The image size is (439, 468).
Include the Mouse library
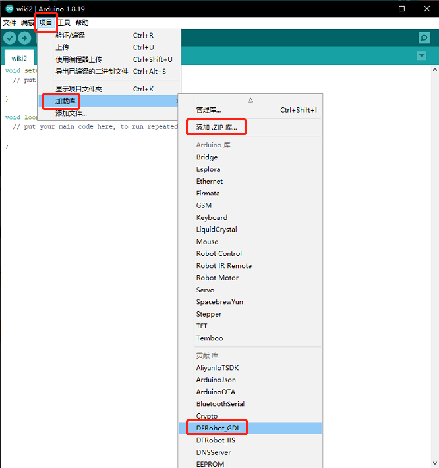(x=250, y=242)
